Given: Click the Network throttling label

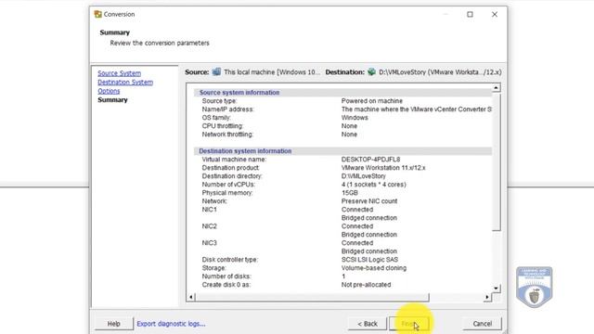Looking at the screenshot, I should pos(227,134).
